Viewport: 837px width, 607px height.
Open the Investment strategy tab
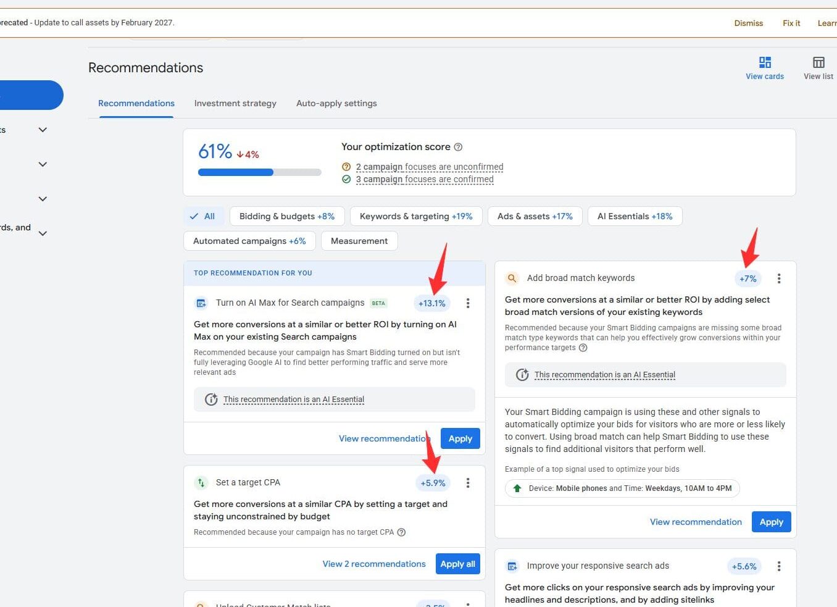(x=235, y=103)
